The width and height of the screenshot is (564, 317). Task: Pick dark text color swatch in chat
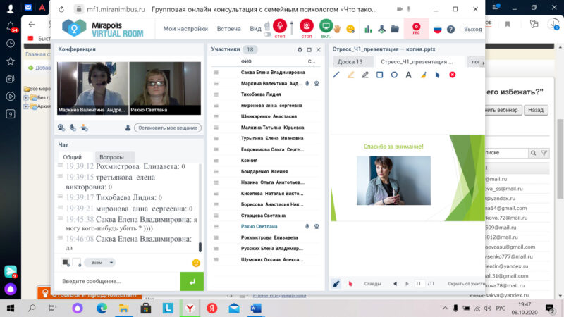pyautogui.click(x=66, y=262)
